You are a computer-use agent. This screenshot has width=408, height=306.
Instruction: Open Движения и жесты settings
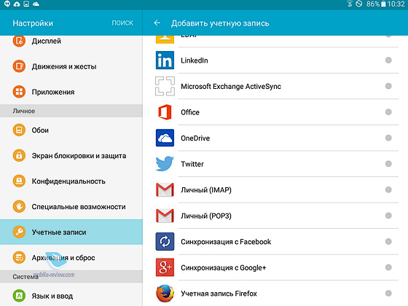[x=71, y=66]
